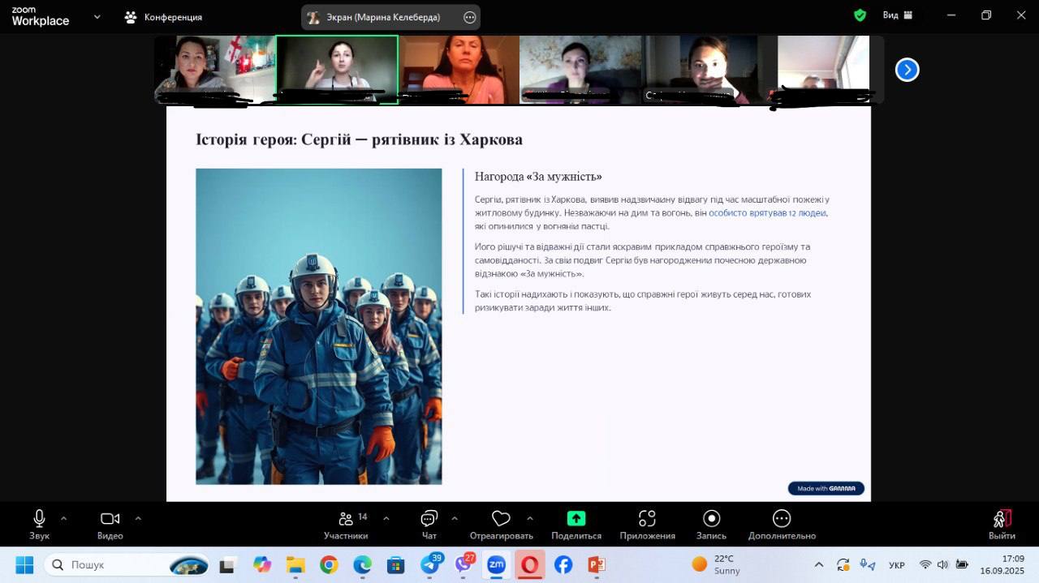Screen dimensions: 1039x583
Task: Toggle the microphone audio button
Action: click(x=39, y=519)
